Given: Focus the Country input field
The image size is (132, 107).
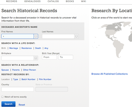Looking at the screenshot, I should [x=17, y=89].
